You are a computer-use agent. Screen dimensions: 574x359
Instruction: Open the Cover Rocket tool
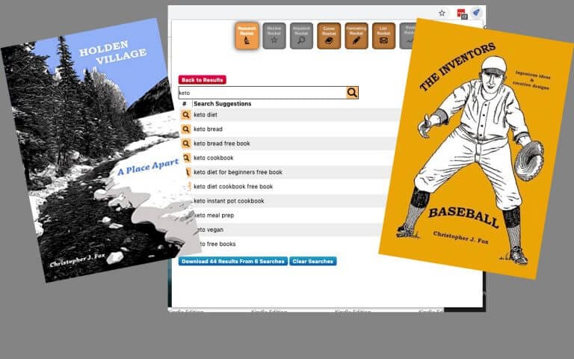(x=329, y=36)
